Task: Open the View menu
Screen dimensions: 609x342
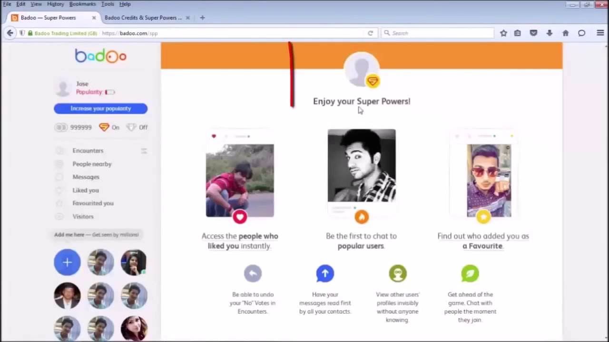Action: coord(36,4)
